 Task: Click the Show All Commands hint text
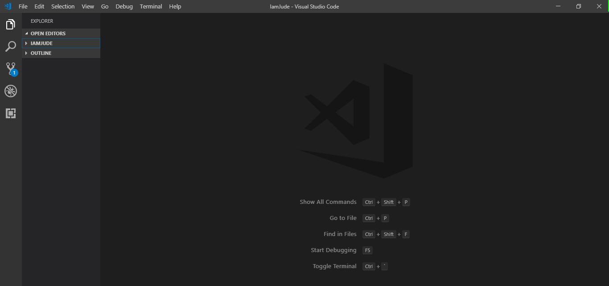click(x=328, y=202)
